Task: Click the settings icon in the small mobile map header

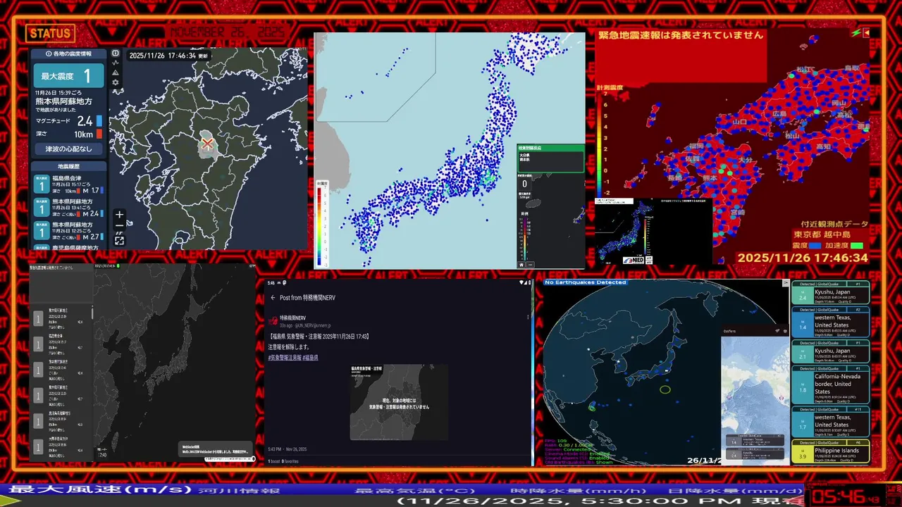Action: click(786, 331)
